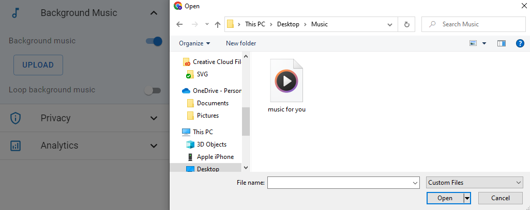The image size is (530, 210).
Task: Click the Background Music note icon
Action: pyautogui.click(x=16, y=13)
